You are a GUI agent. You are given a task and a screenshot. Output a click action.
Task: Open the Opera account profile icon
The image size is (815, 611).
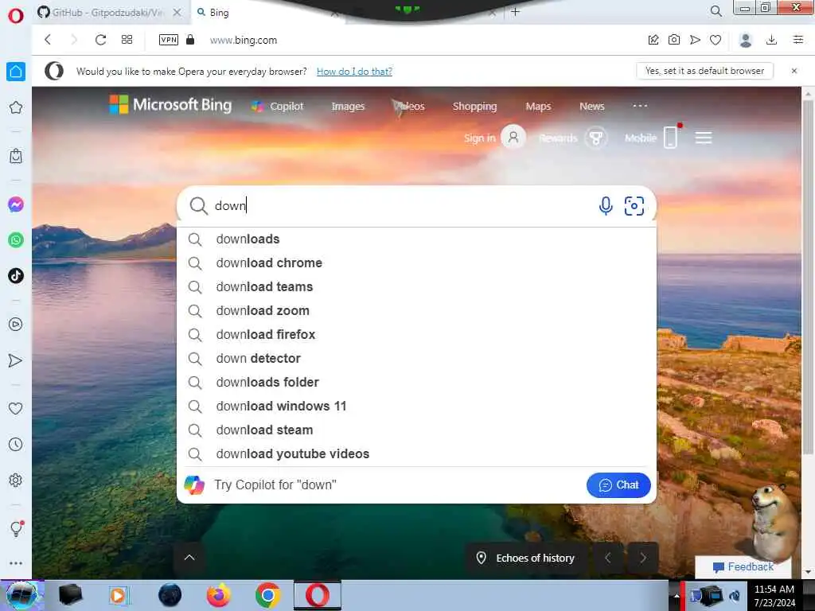click(x=745, y=40)
